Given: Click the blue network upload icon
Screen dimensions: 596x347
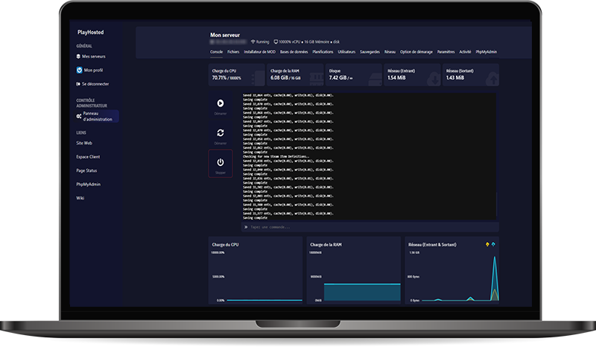Looking at the screenshot, I should point(493,244).
